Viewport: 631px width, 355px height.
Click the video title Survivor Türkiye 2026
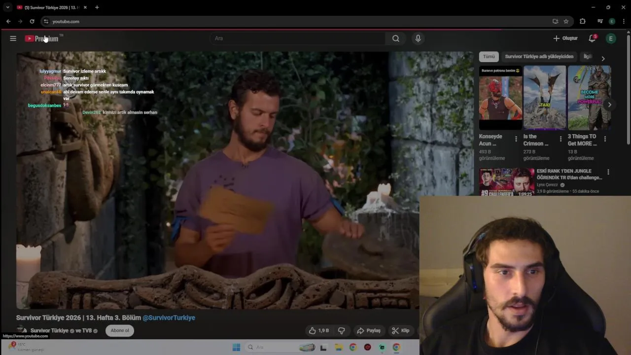pyautogui.click(x=78, y=318)
